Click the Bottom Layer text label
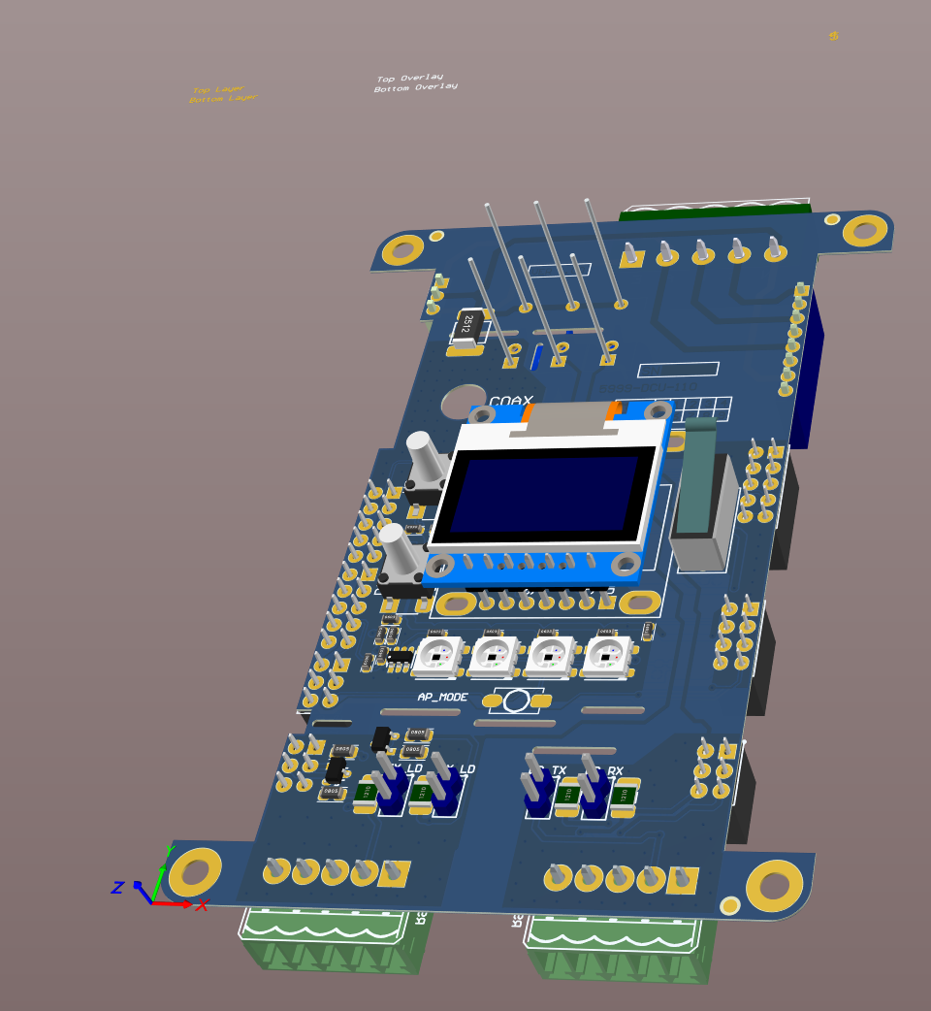 [x=223, y=99]
